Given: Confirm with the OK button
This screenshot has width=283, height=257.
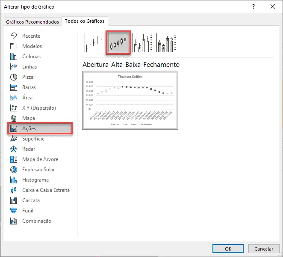Looking at the screenshot, I should (x=228, y=249).
